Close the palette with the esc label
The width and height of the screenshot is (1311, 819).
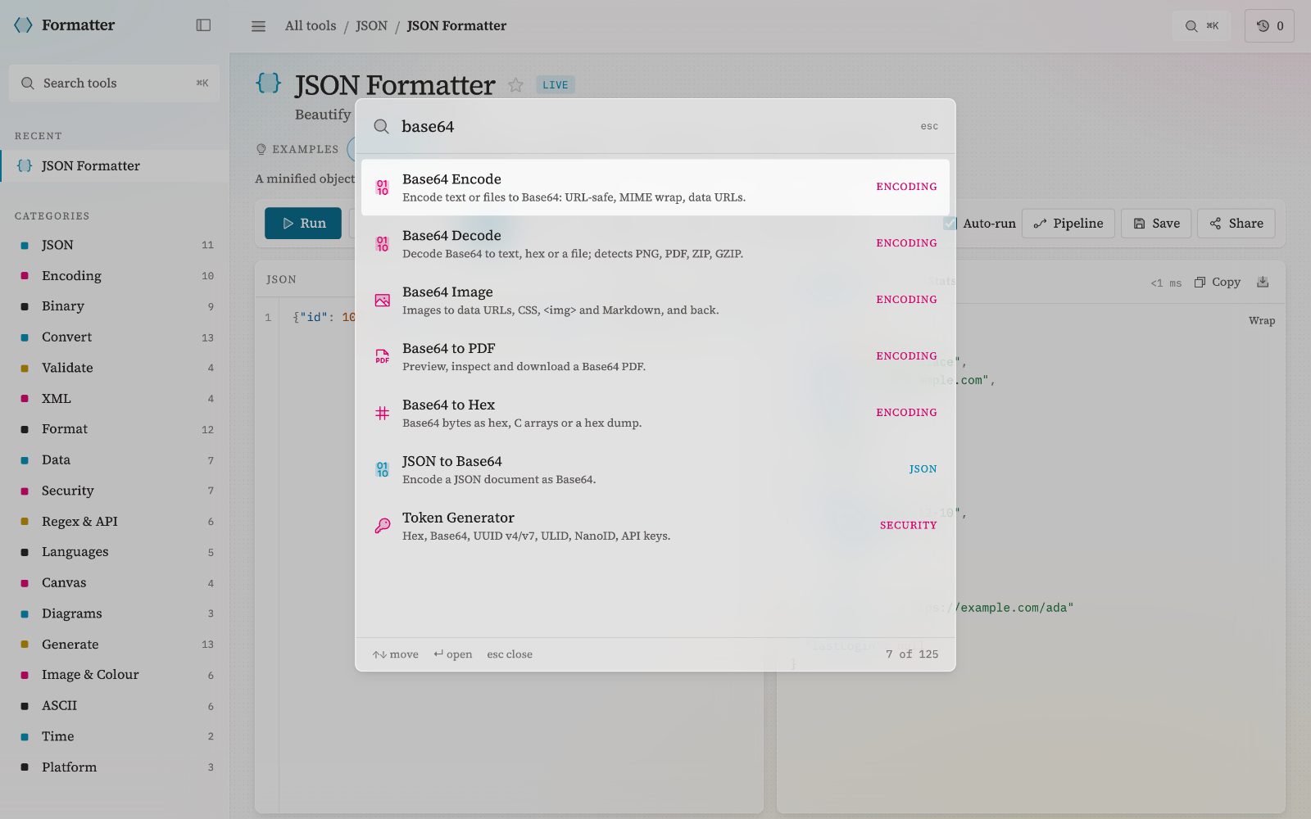click(929, 126)
